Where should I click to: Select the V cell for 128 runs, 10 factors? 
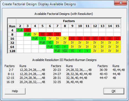[x=80, y=51]
